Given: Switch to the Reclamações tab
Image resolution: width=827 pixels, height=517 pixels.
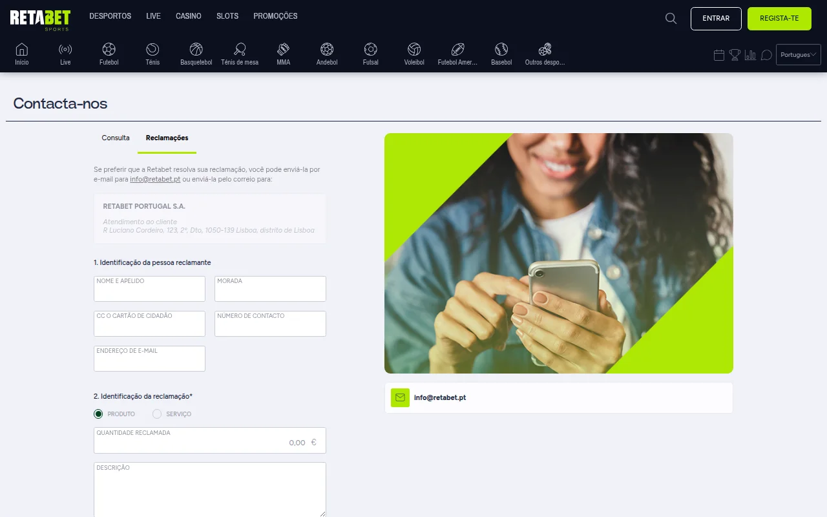Looking at the screenshot, I should (167, 138).
